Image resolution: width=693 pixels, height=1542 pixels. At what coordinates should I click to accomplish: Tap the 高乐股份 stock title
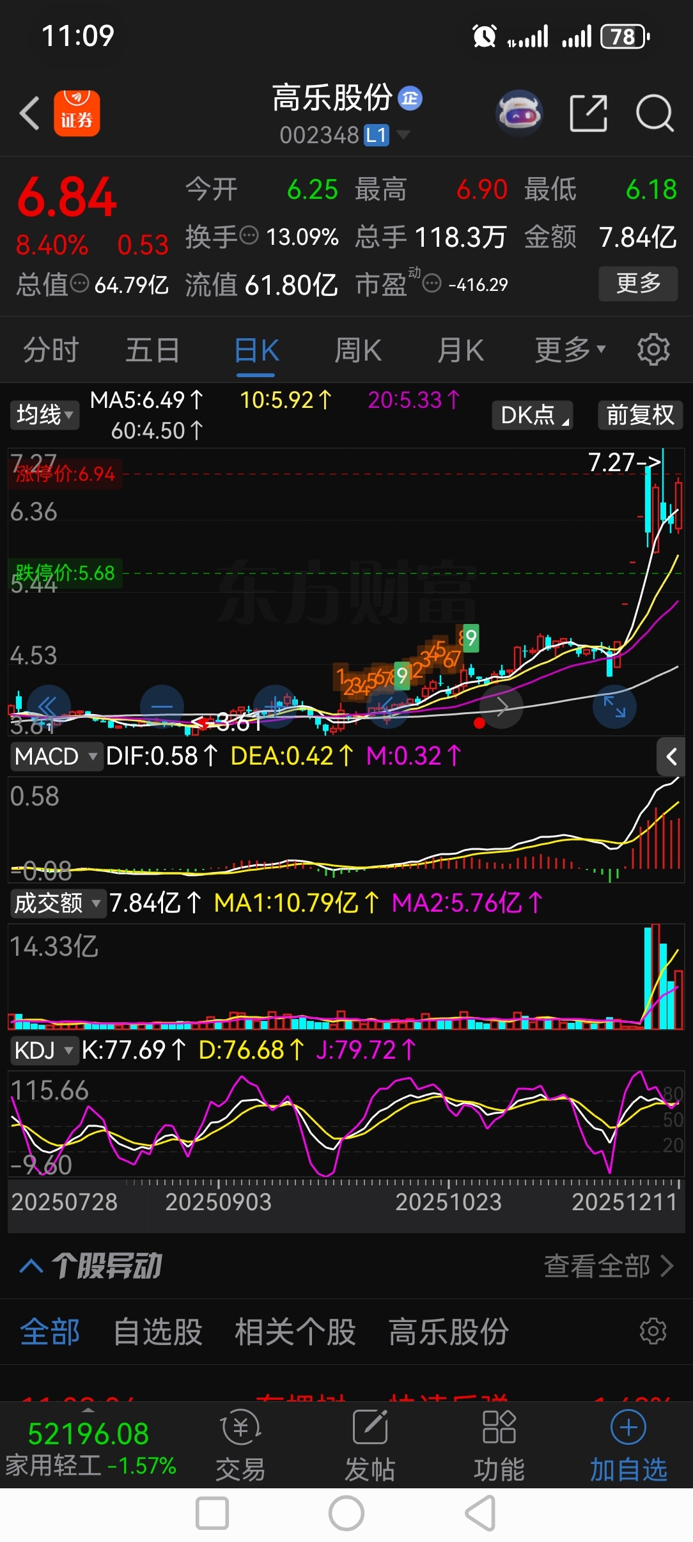coord(332,98)
